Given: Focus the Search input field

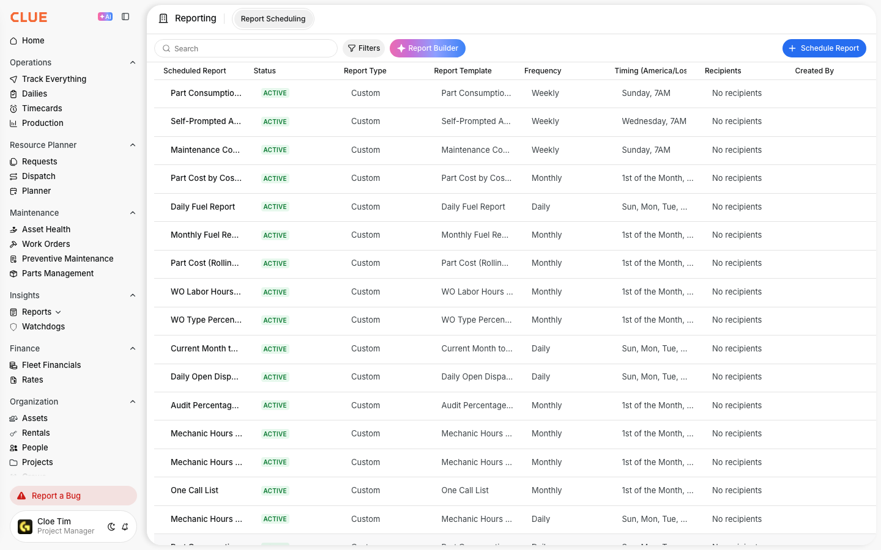Looking at the screenshot, I should [x=246, y=48].
